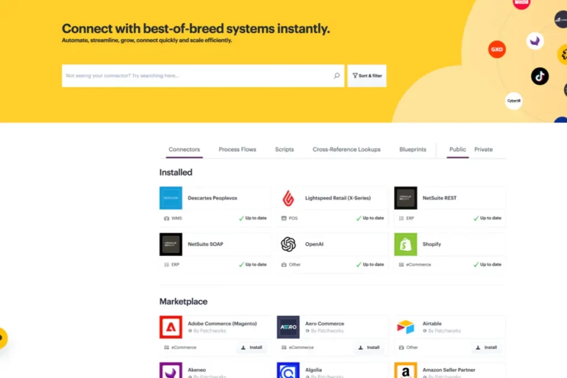Switch to Private connectors view
Viewport: 567px width, 378px height.
(x=483, y=149)
